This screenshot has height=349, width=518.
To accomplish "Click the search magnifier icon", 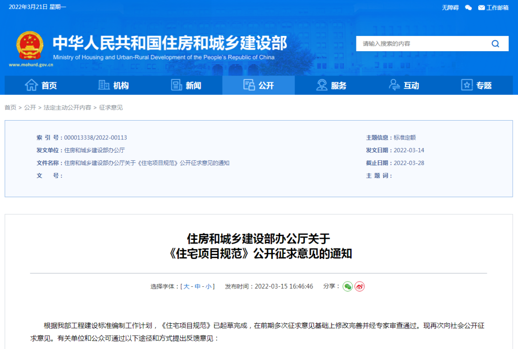I will pos(495,44).
